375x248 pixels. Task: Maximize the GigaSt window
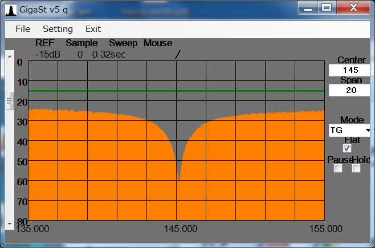327,7
